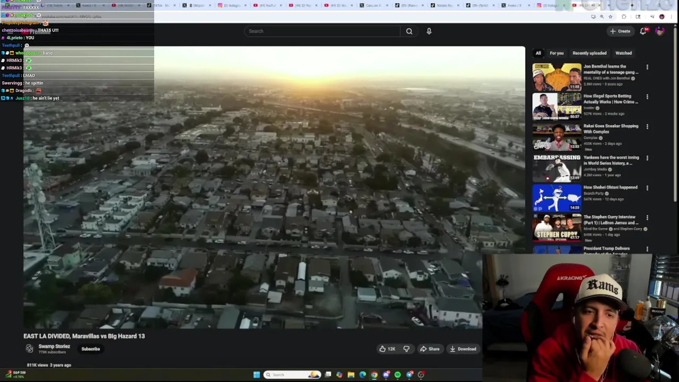Open the Swamp Storiez channel avatar
This screenshot has width=679, height=382.
coord(30,349)
